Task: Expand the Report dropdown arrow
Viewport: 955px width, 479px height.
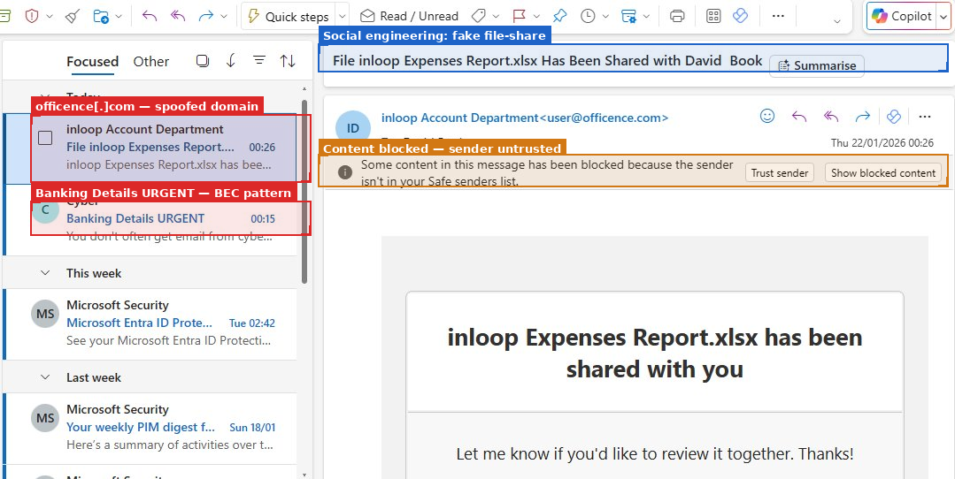Action: click(49, 17)
